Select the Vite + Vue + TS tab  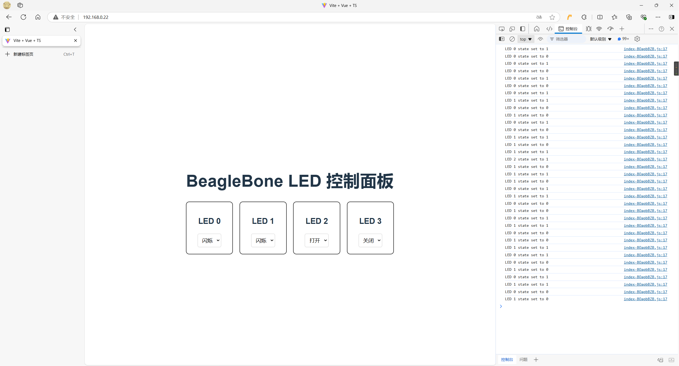(41, 41)
